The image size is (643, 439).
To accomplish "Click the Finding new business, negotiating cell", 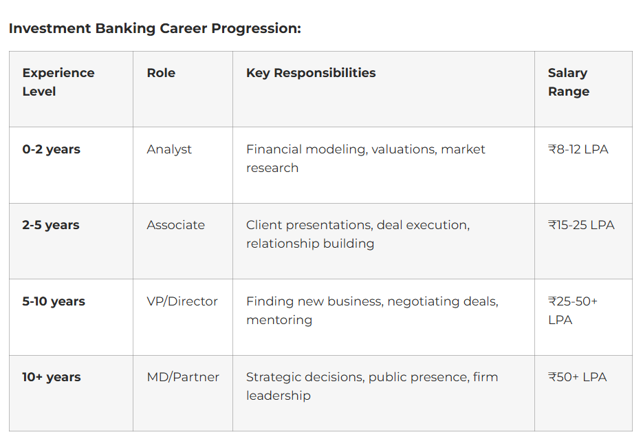I will click(372, 310).
